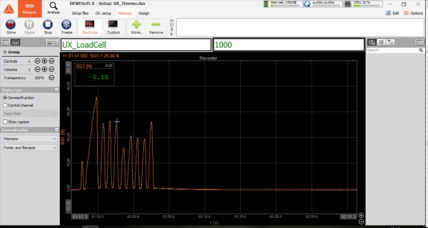Open the Custom display

click(x=113, y=27)
